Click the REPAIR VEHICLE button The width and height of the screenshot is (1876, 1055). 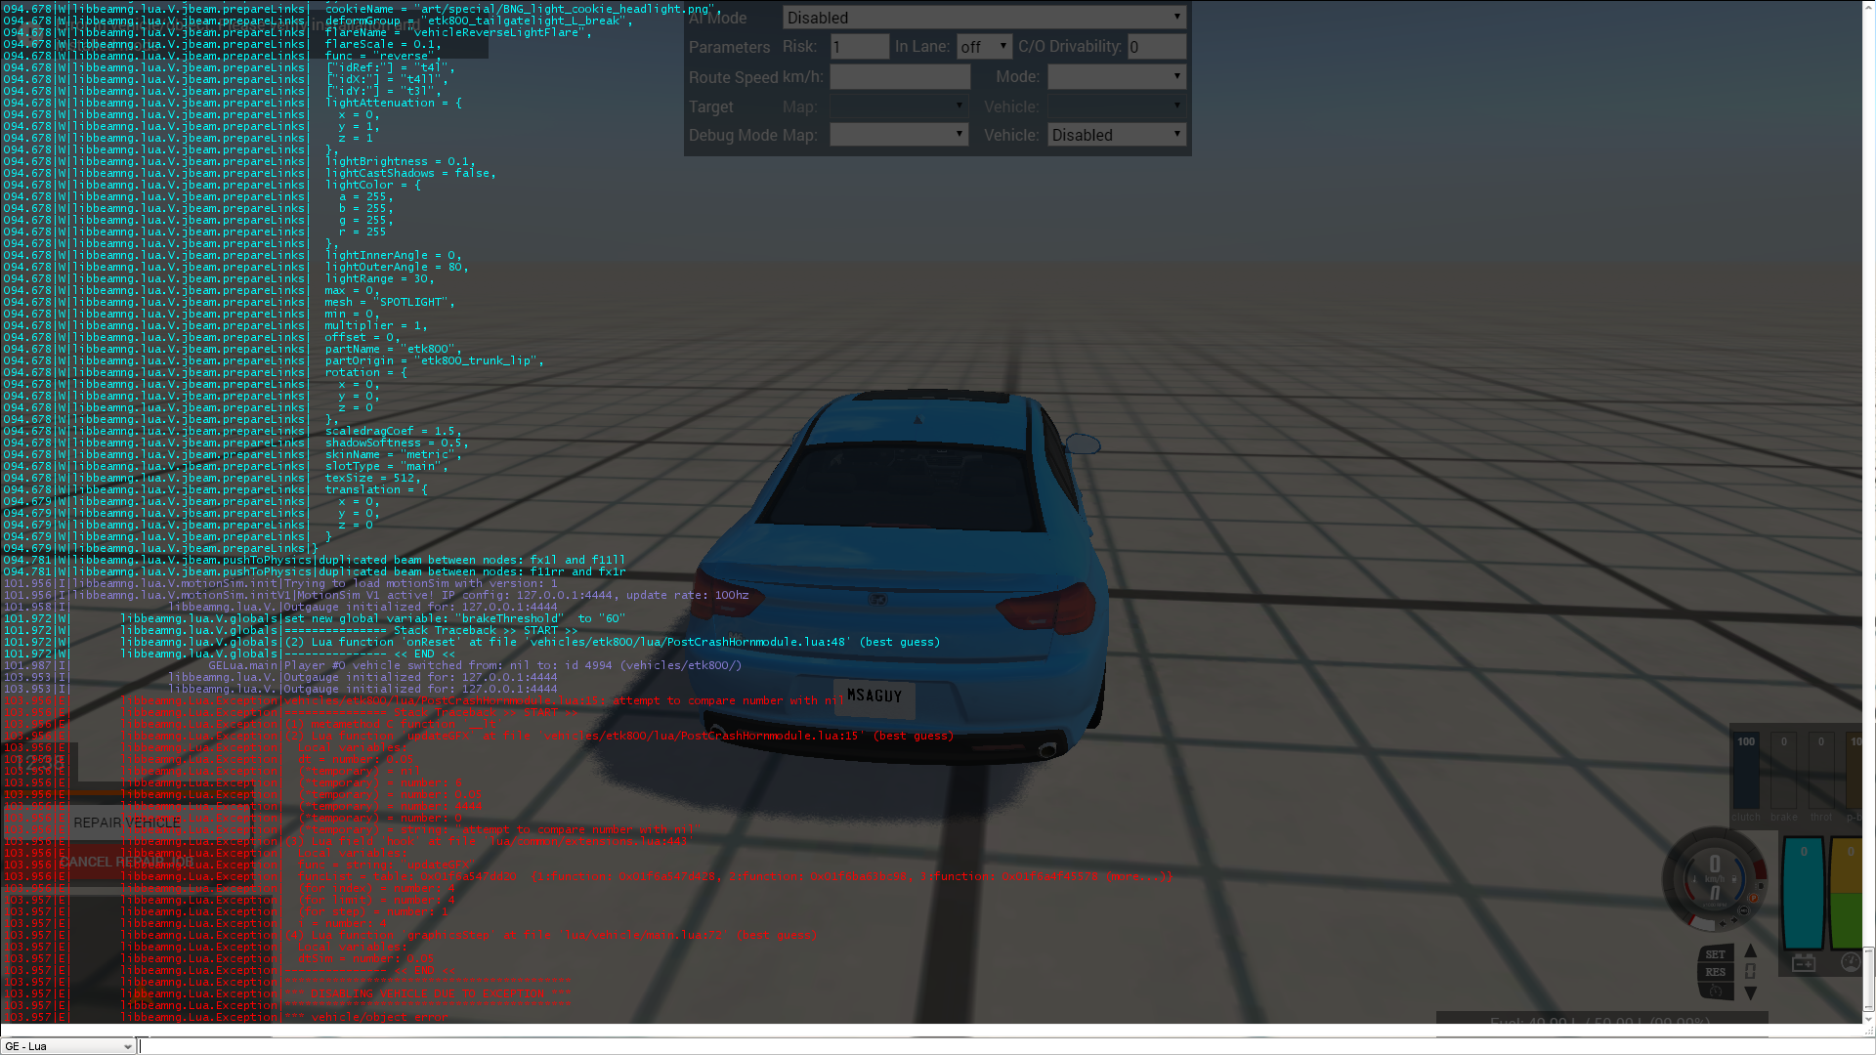pos(127,823)
